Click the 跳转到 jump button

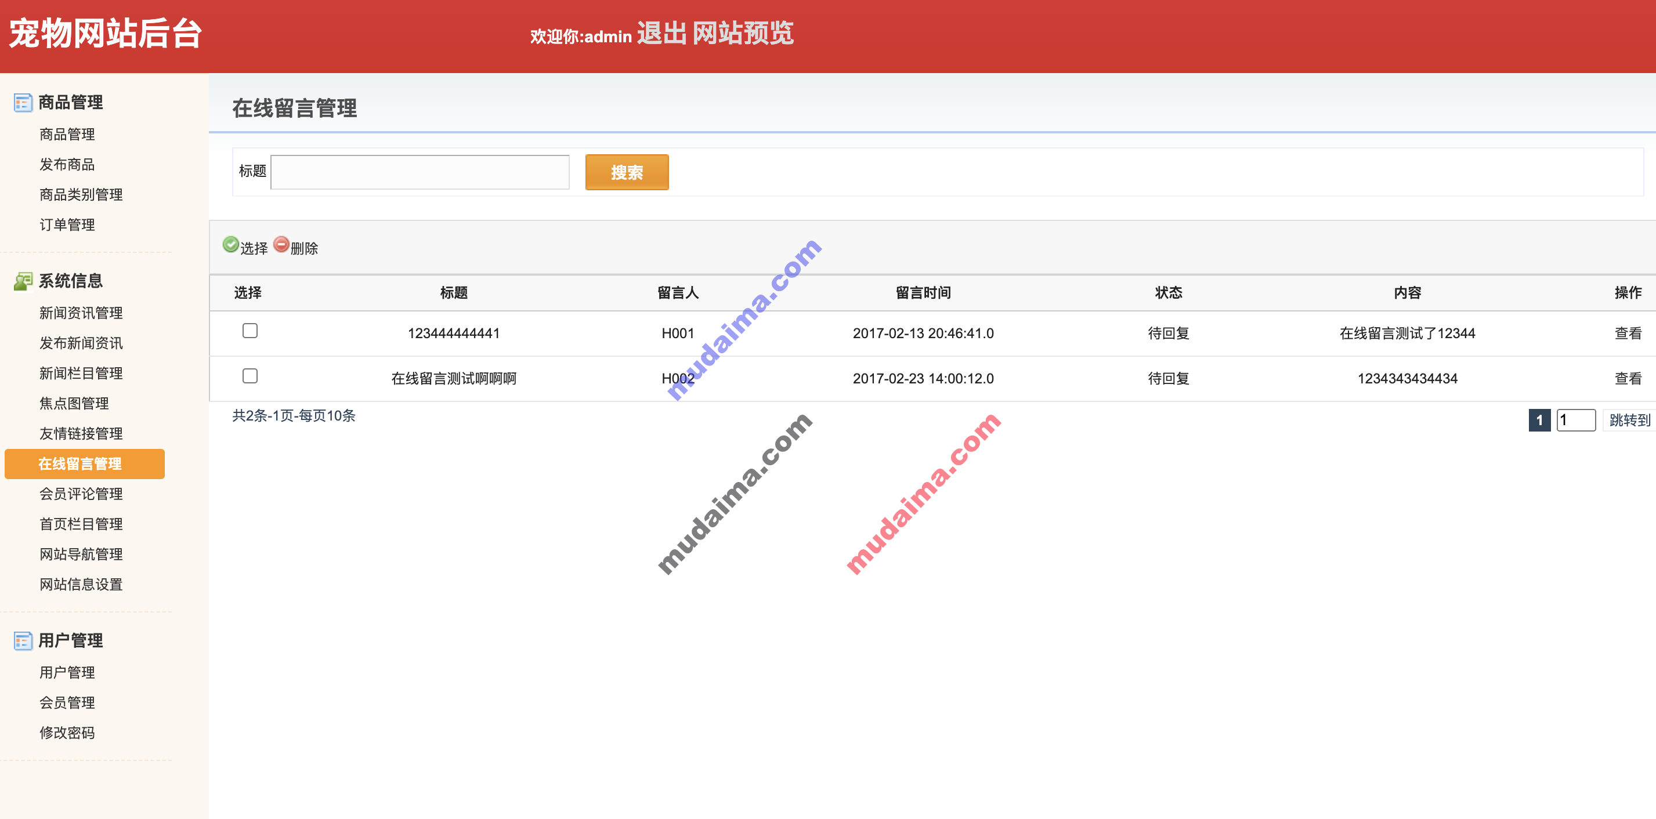point(1629,421)
